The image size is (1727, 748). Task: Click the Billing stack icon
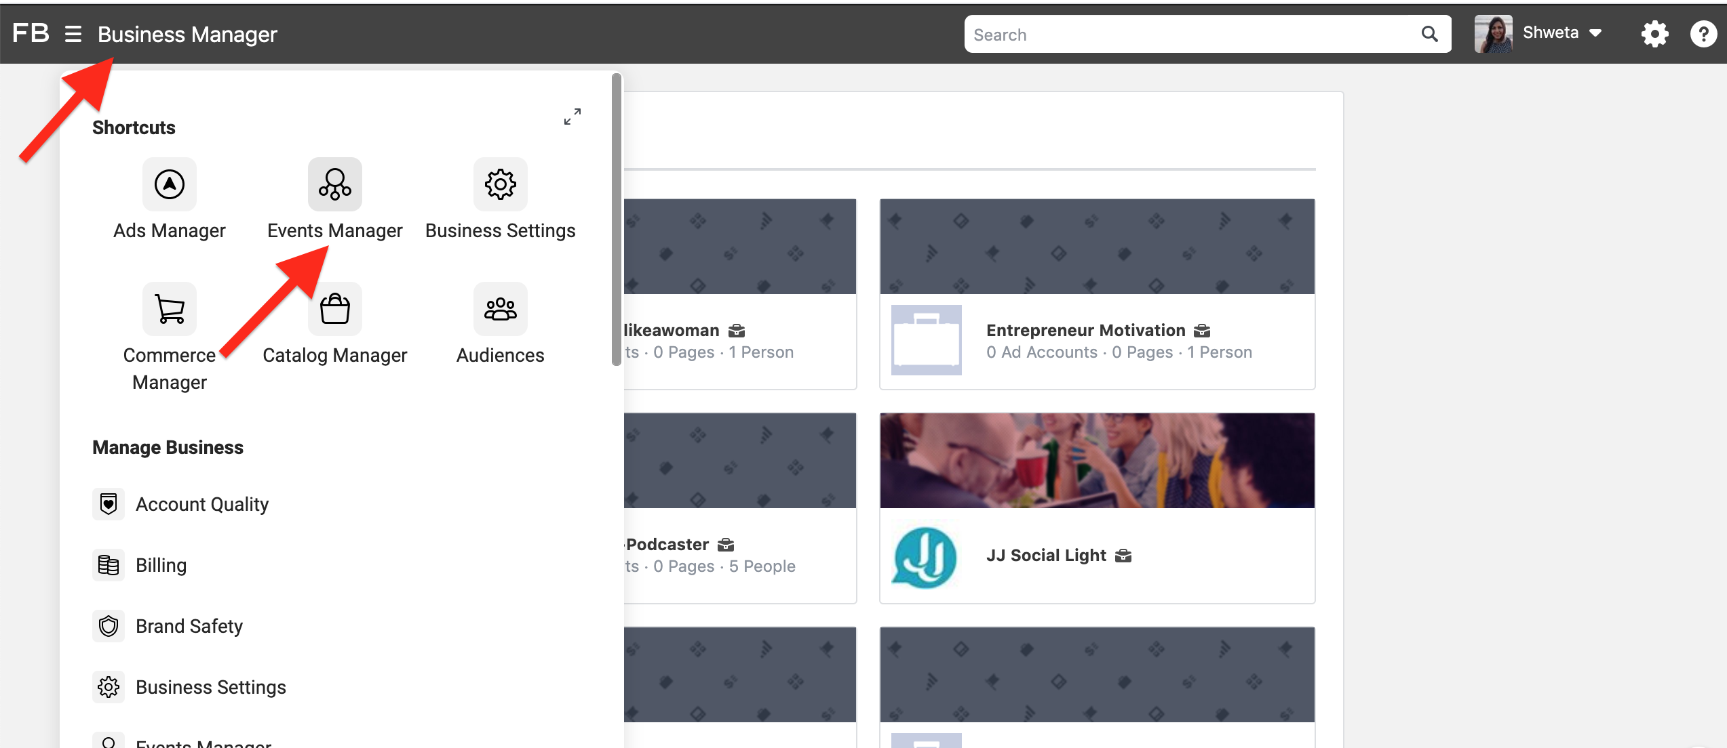tap(109, 565)
